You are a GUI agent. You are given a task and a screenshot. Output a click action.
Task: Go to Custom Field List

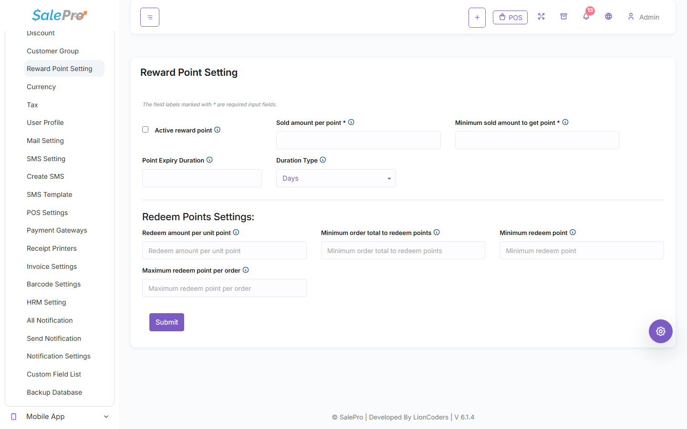[x=54, y=374]
